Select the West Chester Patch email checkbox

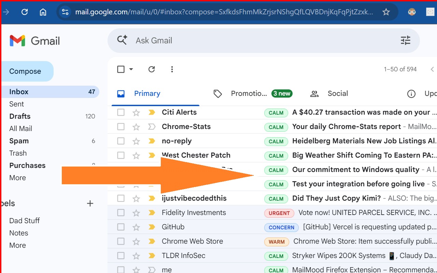point(121,155)
